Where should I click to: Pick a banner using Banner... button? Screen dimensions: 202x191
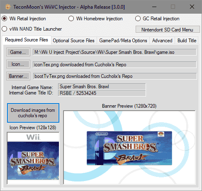coord(18,76)
